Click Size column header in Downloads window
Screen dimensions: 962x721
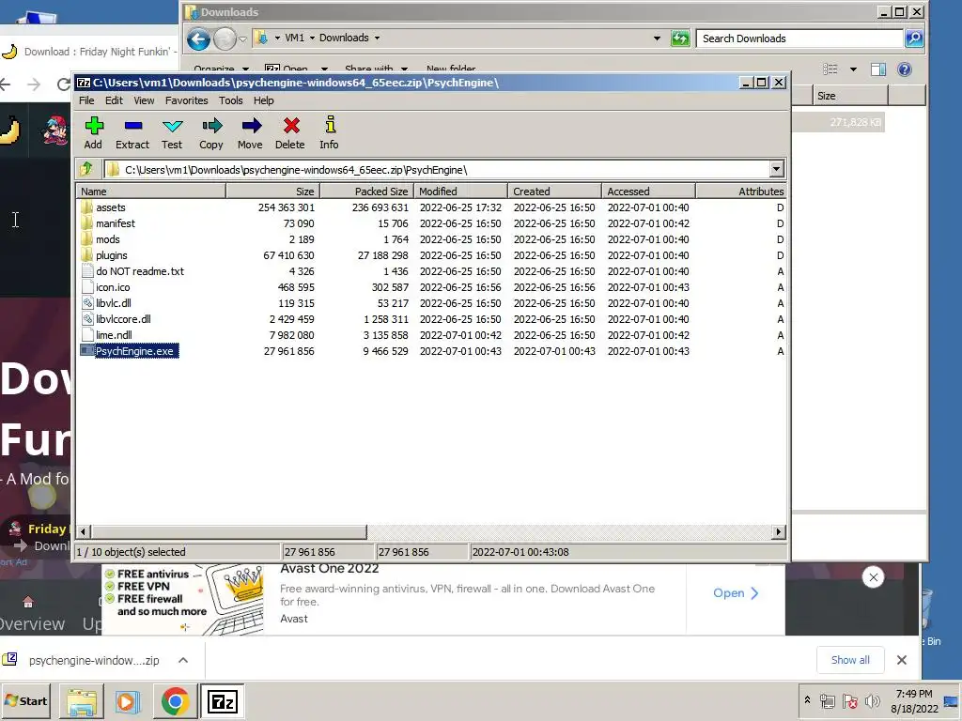(x=849, y=96)
